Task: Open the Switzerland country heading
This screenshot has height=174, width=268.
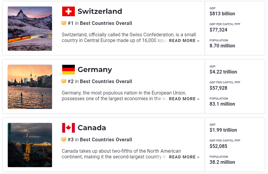Action: pos(100,11)
